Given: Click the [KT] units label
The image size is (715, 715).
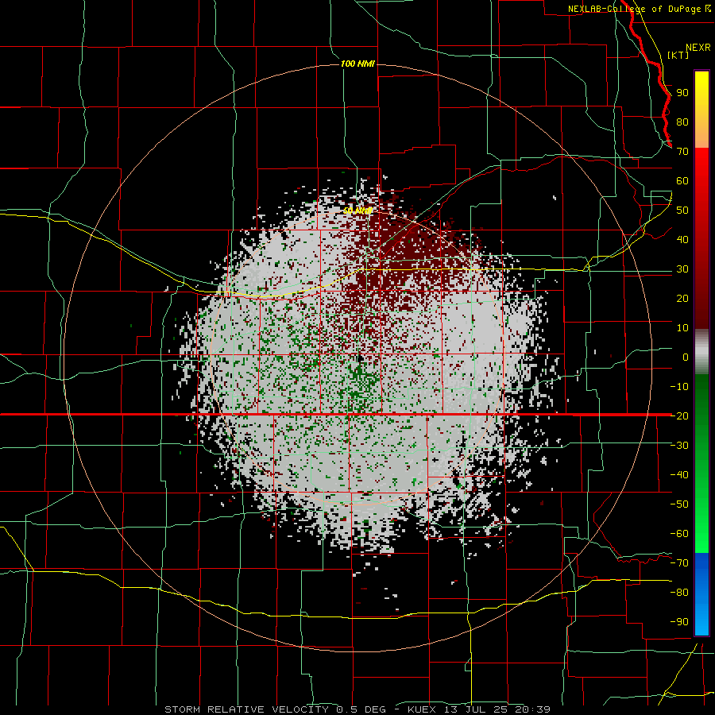Looking at the screenshot, I should click(x=678, y=55).
